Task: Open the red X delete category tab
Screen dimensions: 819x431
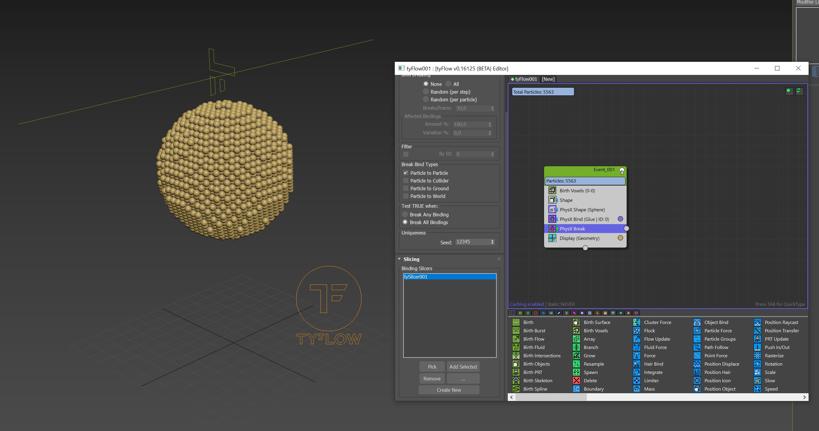Action: click(x=536, y=313)
